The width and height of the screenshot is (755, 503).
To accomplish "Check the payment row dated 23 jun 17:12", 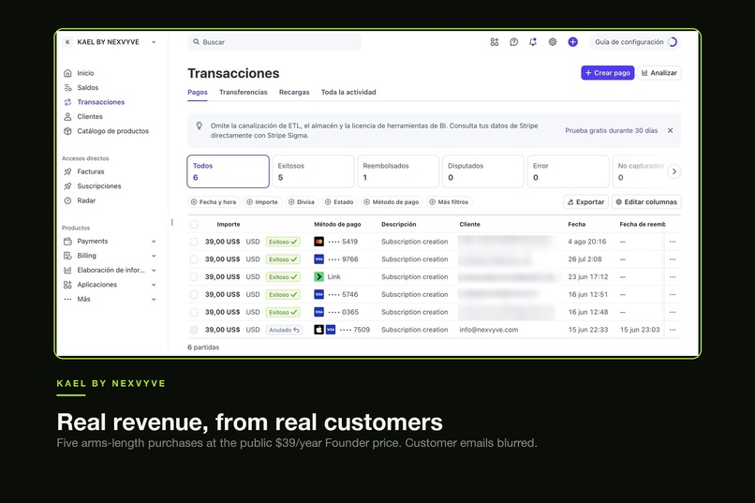I will pyautogui.click(x=194, y=276).
